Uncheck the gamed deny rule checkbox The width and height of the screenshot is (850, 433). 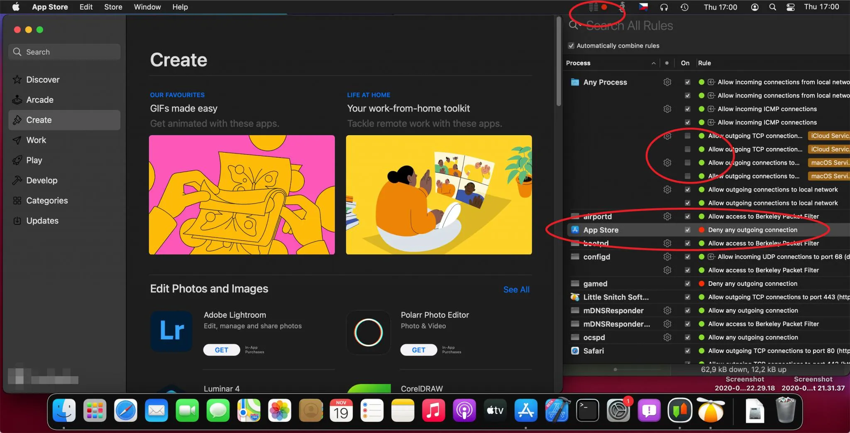pyautogui.click(x=687, y=284)
